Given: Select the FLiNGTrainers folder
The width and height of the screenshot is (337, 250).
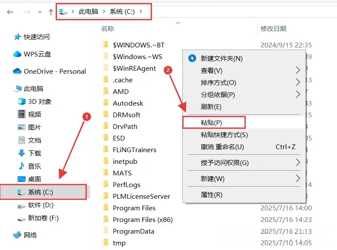Looking at the screenshot, I should tap(134, 150).
